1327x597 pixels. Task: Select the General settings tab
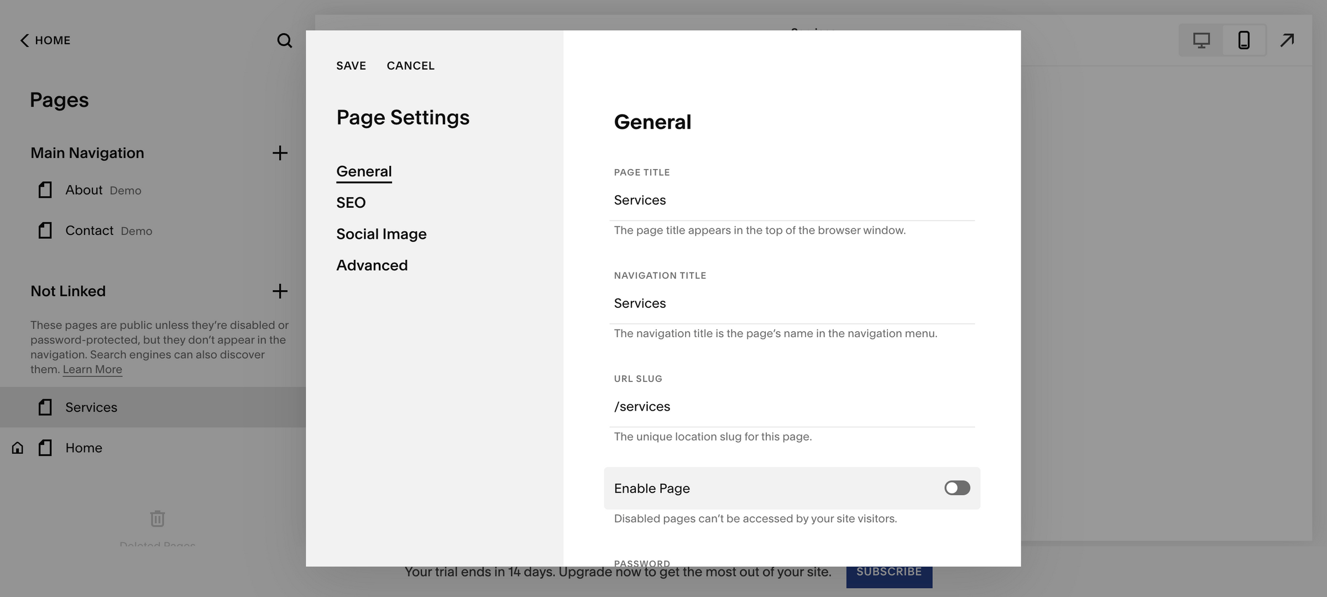point(364,171)
